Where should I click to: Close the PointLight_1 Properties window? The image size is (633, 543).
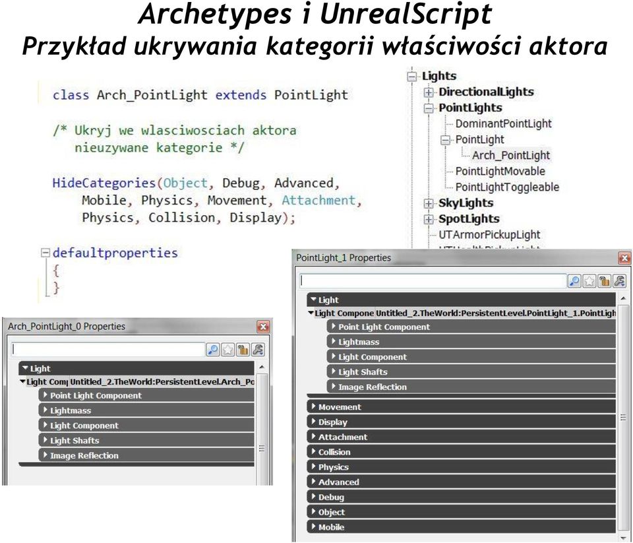(624, 258)
